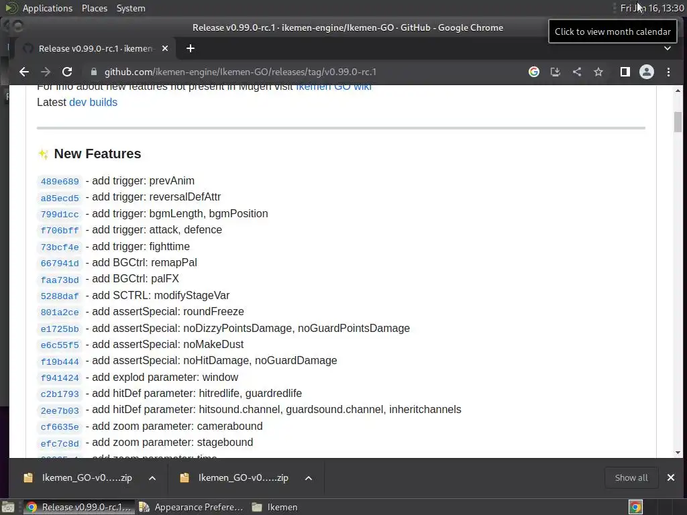Open commit e1725bb
Screen dimensions: 687x515
[60, 329]
